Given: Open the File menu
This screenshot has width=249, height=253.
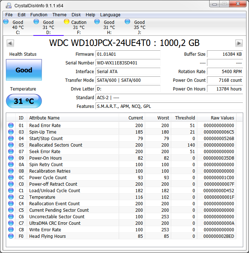Looking at the screenshot, I should (9, 15).
